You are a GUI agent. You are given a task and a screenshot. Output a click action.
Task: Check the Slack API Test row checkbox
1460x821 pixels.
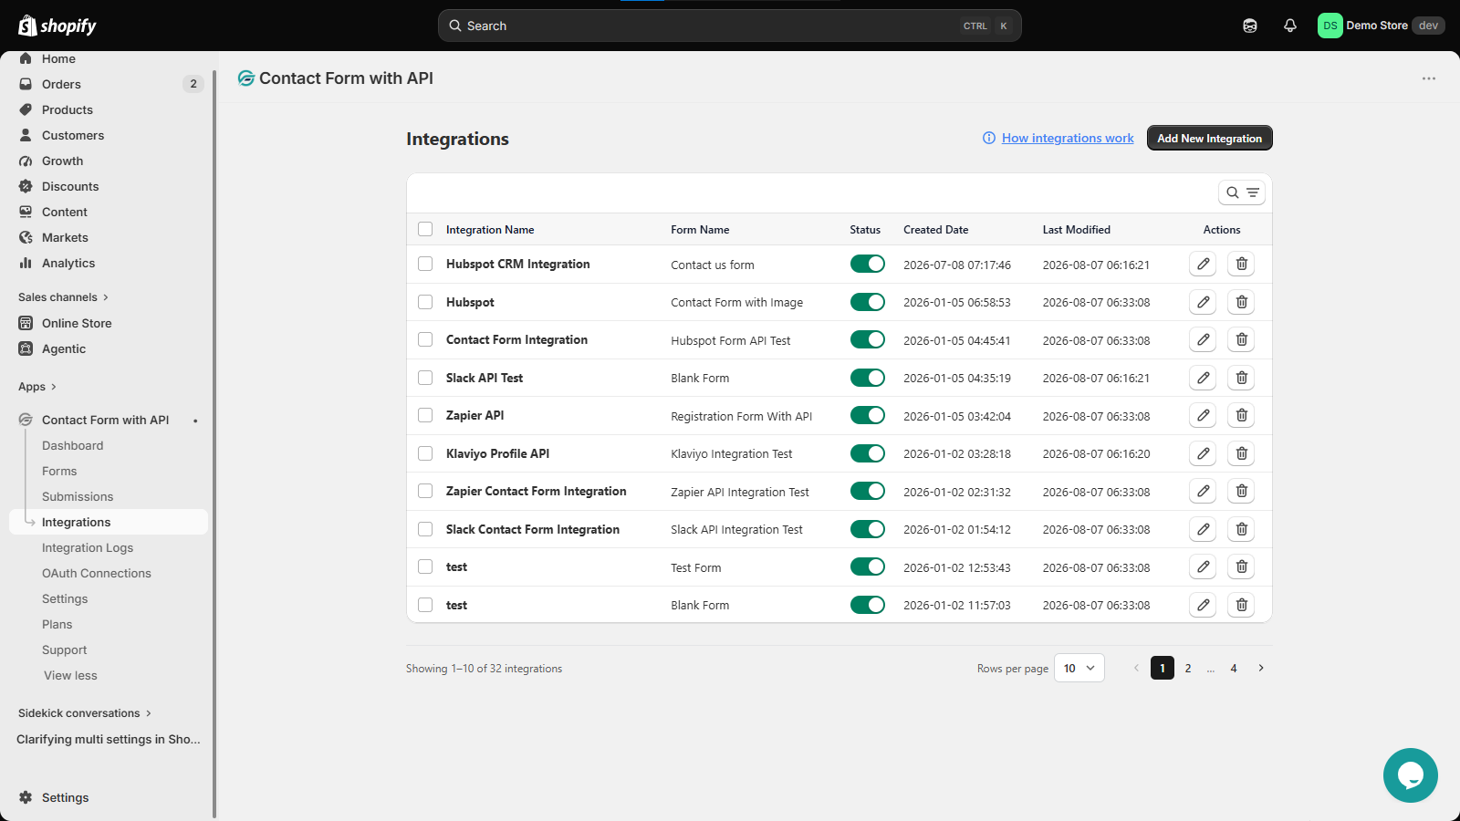[x=425, y=378]
